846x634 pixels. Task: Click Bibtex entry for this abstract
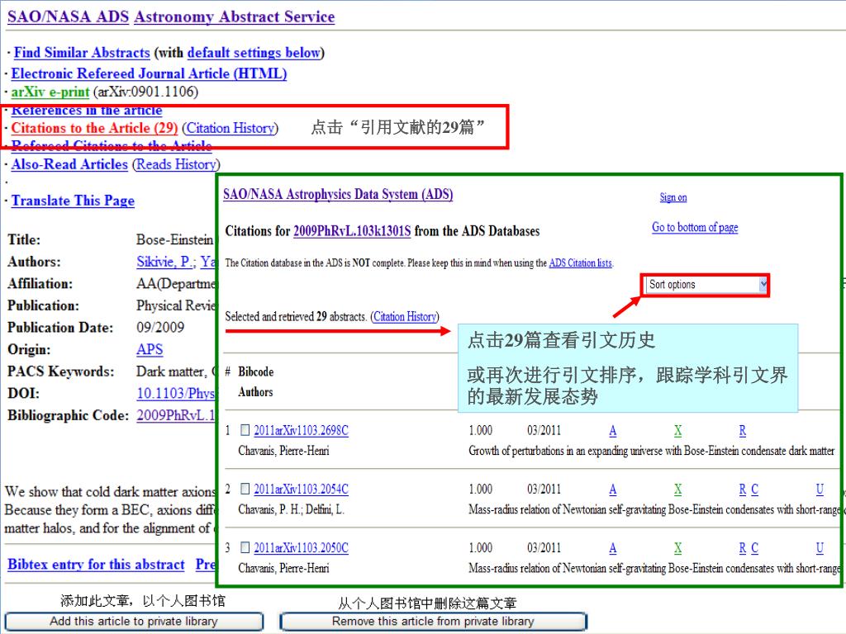coord(96,565)
